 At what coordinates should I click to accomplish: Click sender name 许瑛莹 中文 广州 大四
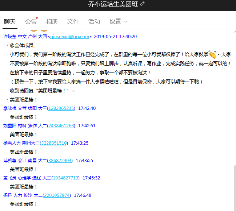(x=25, y=37)
